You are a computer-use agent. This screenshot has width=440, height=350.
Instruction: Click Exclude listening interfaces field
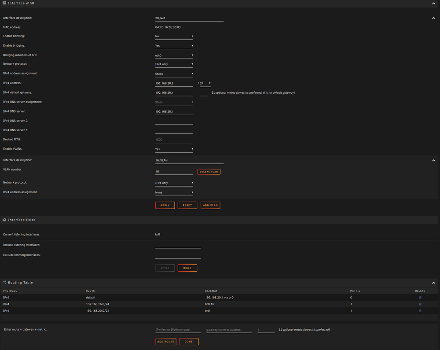[178, 255]
